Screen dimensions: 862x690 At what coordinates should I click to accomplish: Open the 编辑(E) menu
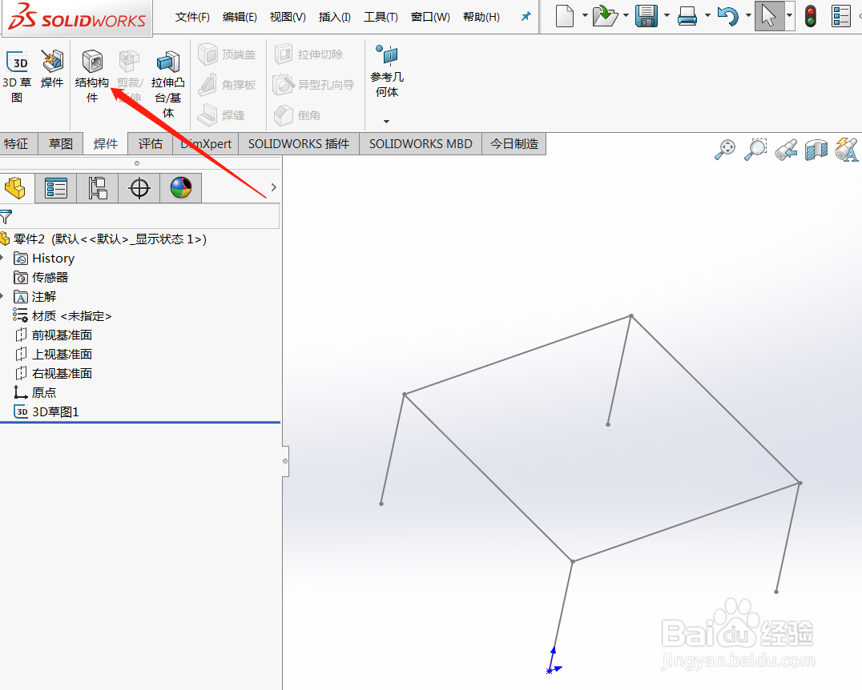240,17
